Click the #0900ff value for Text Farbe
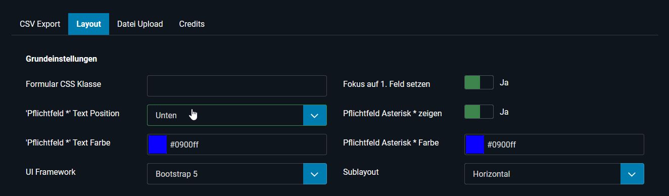 [184, 145]
